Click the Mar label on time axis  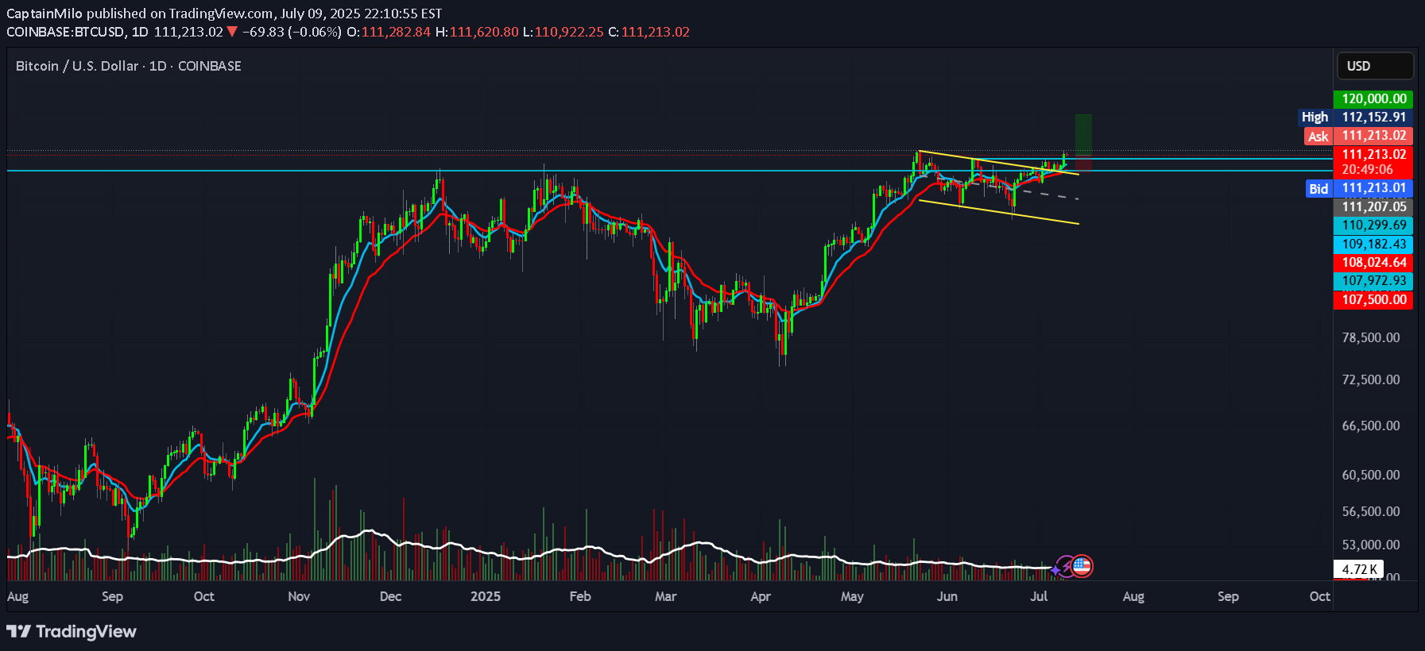click(665, 596)
